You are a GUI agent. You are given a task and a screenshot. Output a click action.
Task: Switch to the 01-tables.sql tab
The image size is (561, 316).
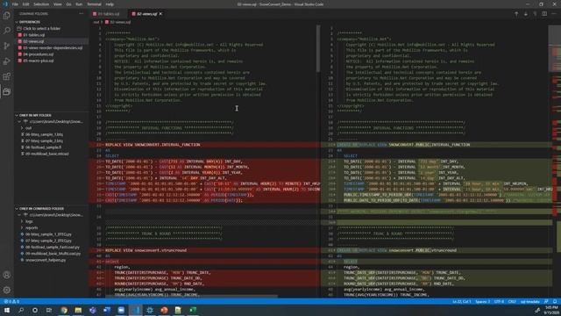pyautogui.click(x=109, y=14)
